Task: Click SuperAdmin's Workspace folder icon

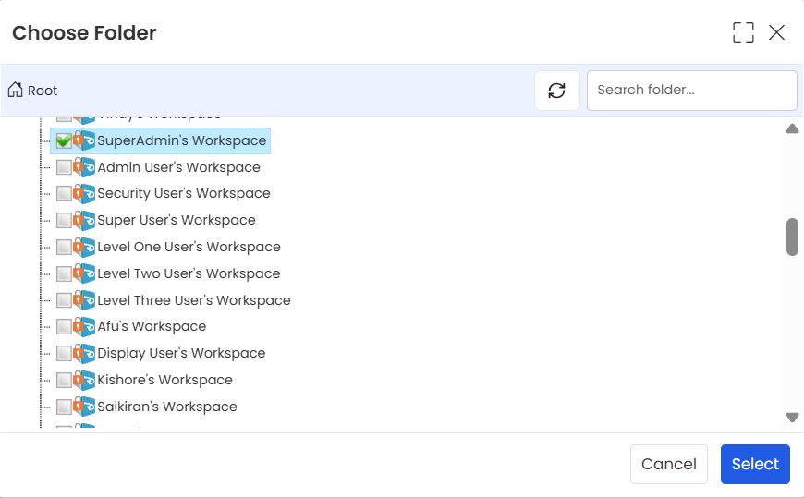Action: click(x=84, y=140)
